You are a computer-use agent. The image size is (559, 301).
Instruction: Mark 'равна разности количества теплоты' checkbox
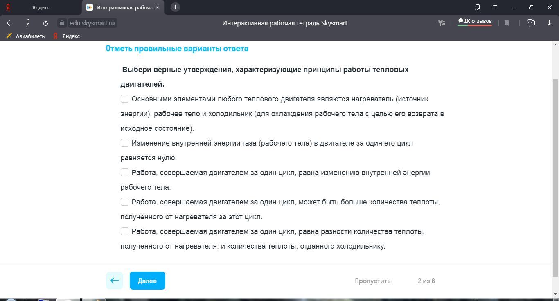(x=125, y=231)
